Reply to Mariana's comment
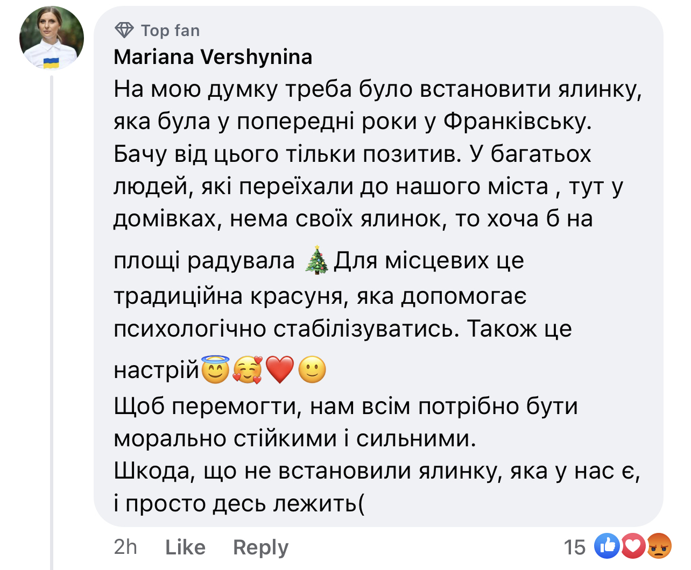Viewport: 691px width, 570px height. tap(260, 547)
